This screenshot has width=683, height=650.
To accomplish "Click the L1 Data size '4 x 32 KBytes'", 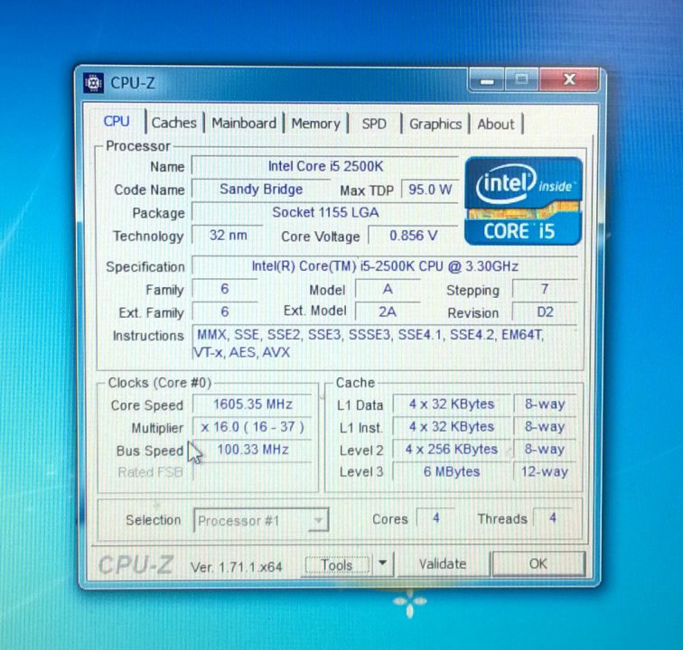I will point(452,404).
